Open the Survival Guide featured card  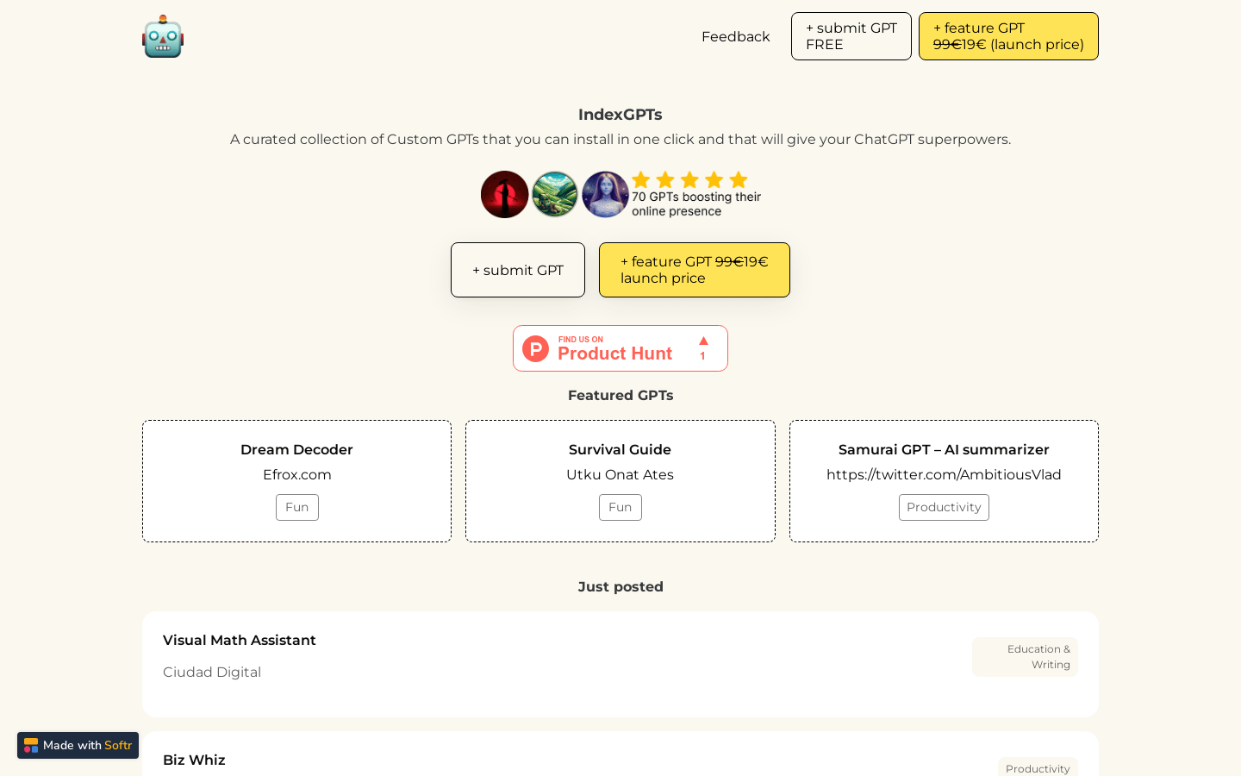(620, 450)
